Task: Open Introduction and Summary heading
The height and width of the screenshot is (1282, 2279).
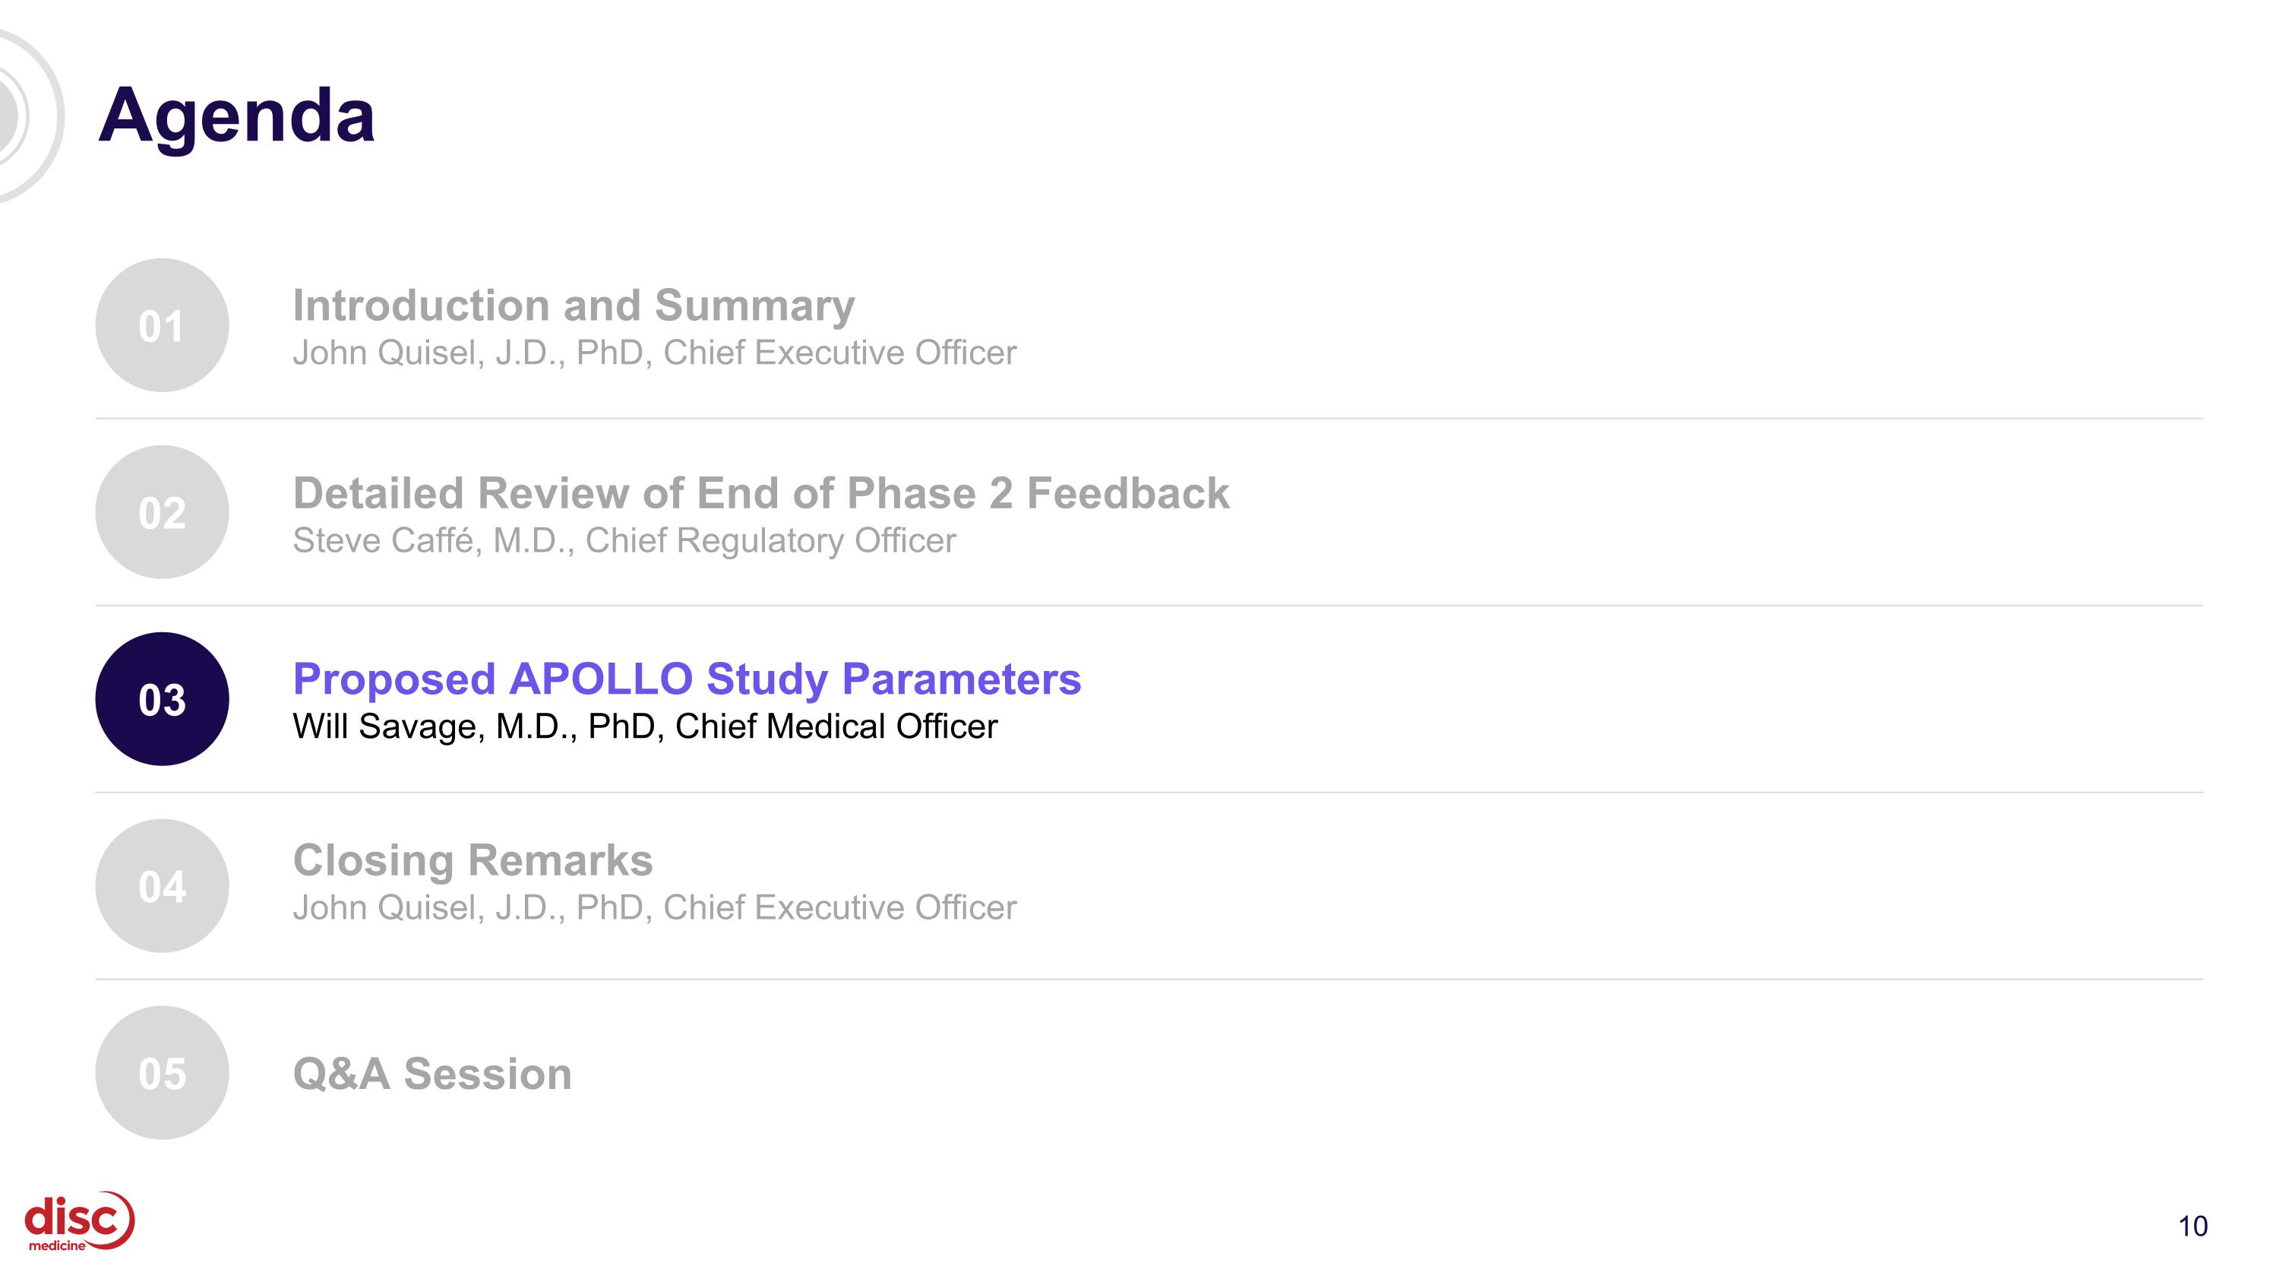Action: (x=574, y=305)
